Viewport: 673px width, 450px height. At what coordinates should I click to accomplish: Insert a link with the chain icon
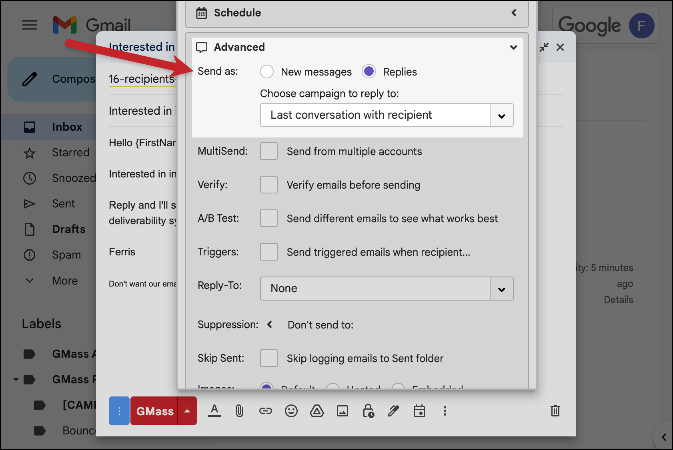coord(266,411)
